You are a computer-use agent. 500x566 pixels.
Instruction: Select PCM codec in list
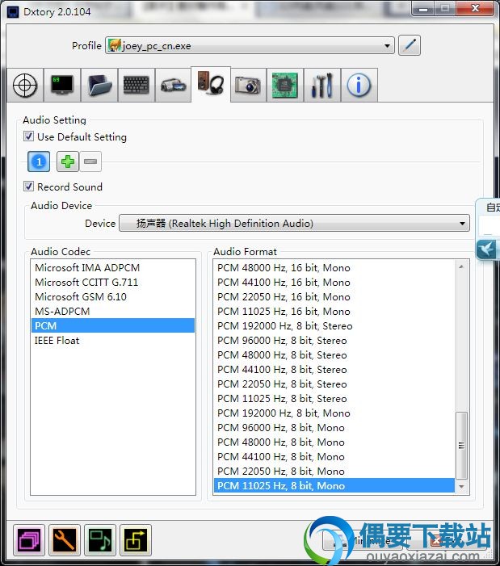[x=112, y=325]
